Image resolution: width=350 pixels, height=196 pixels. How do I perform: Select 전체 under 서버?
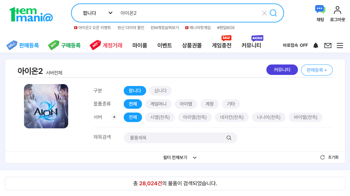133,117
